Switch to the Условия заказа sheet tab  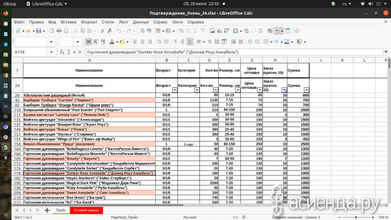coord(86,210)
